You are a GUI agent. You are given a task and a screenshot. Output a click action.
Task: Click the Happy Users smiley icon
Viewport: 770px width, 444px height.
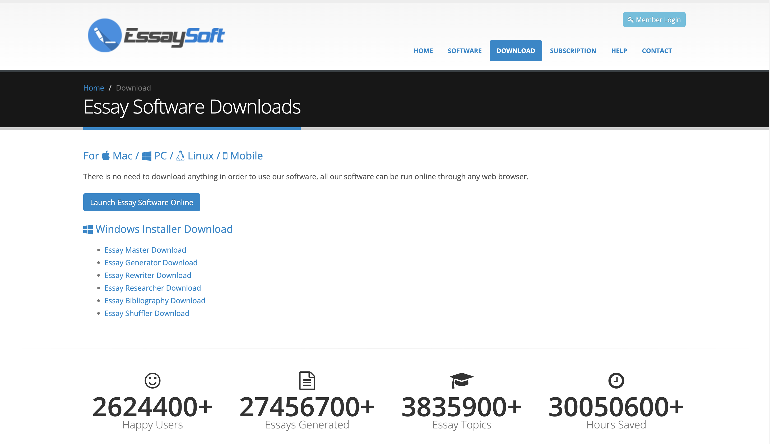tap(152, 381)
